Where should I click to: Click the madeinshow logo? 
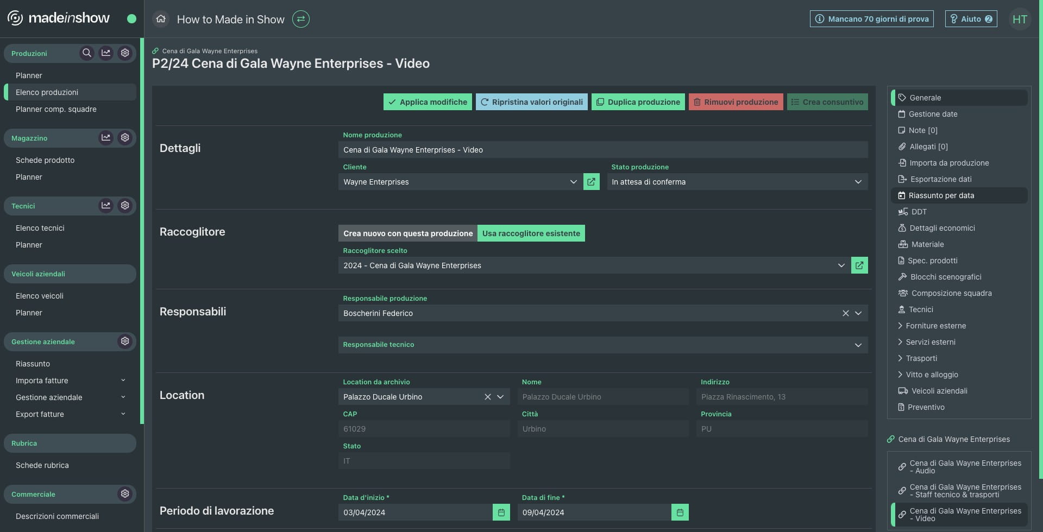pyautogui.click(x=59, y=18)
